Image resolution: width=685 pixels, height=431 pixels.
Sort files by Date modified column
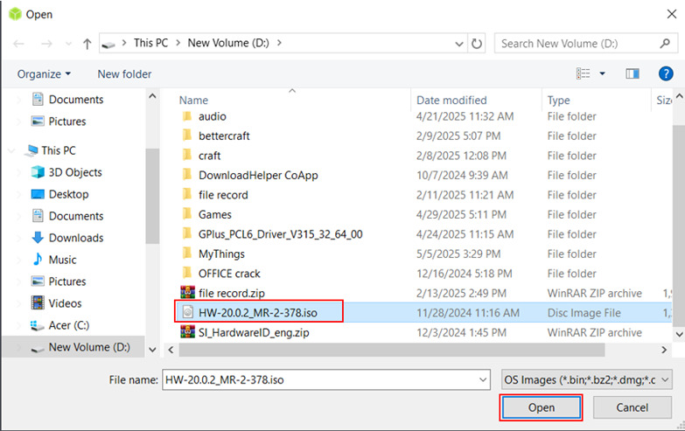point(451,101)
